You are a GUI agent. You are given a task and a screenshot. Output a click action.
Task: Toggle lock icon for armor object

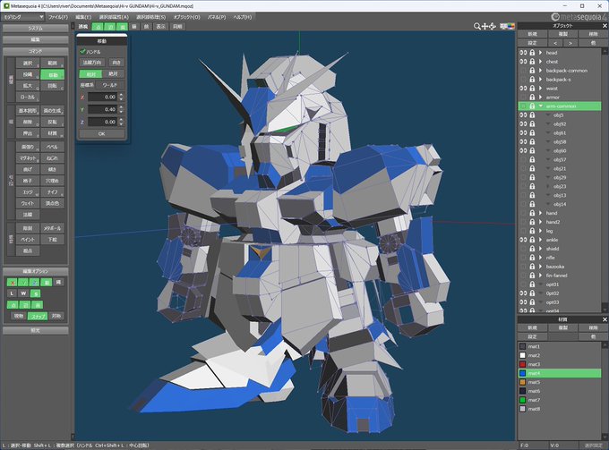[x=533, y=97]
